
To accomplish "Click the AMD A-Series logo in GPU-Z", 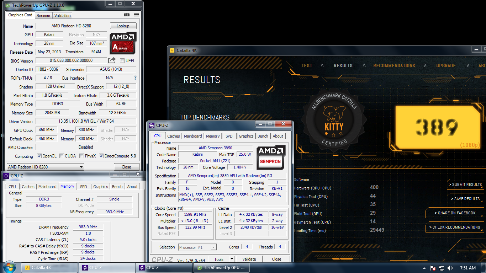I will (123, 43).
